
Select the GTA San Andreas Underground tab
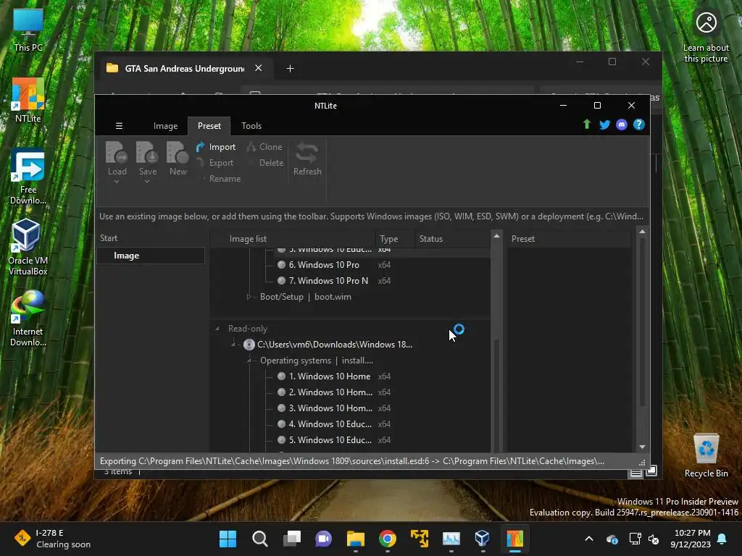185,69
